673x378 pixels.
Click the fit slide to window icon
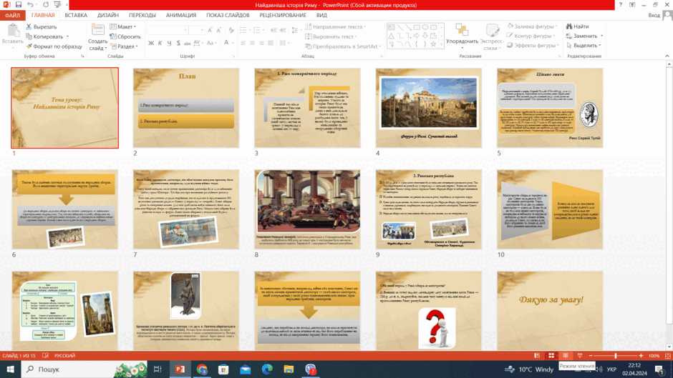667,356
